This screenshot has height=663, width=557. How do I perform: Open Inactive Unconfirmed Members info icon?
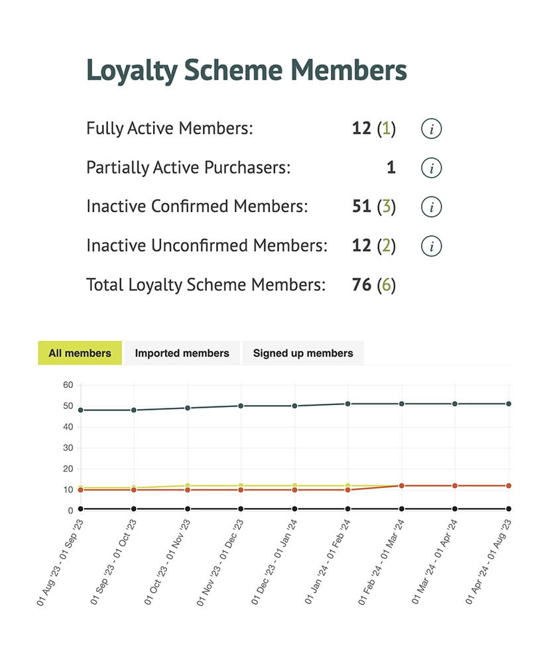coord(431,247)
